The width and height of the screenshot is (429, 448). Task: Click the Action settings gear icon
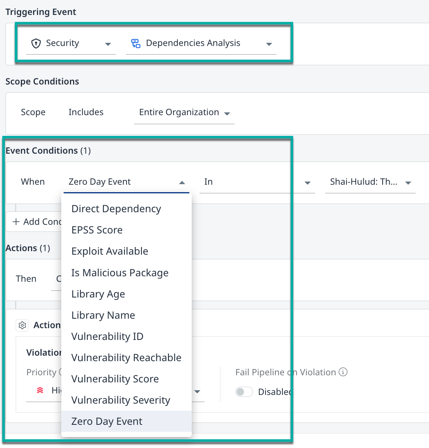point(22,325)
